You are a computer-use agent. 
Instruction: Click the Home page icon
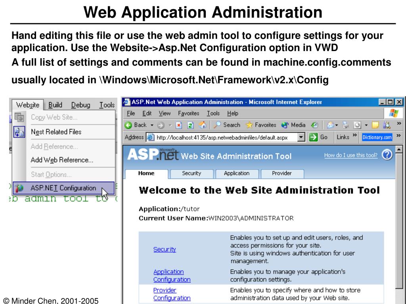[203, 125]
